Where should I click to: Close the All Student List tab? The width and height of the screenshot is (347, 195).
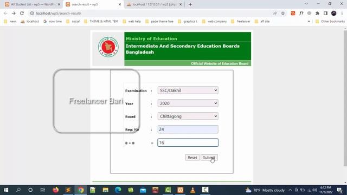[x=59, y=4]
